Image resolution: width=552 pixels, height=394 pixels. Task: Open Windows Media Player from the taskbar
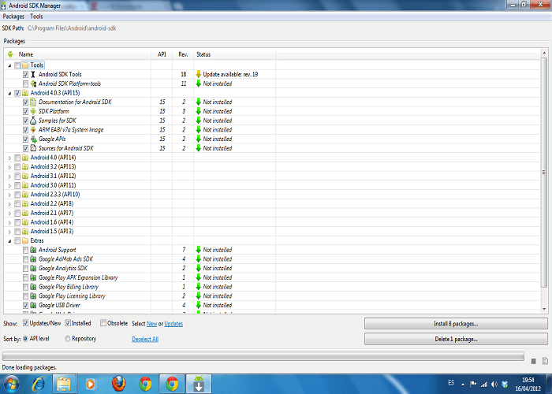point(91,384)
